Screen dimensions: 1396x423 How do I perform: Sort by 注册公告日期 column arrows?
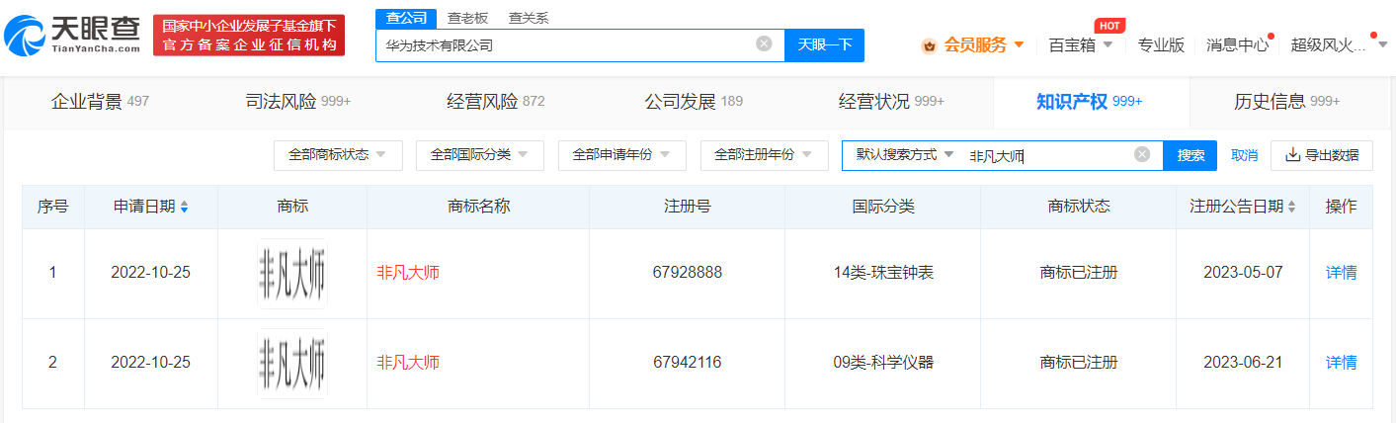tap(1292, 208)
